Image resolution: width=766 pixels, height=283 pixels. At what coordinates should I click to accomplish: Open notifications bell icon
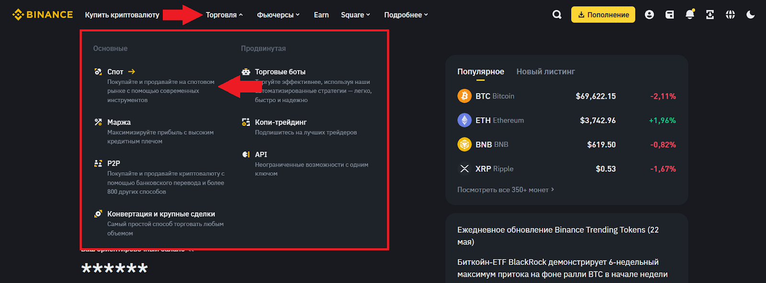point(690,14)
